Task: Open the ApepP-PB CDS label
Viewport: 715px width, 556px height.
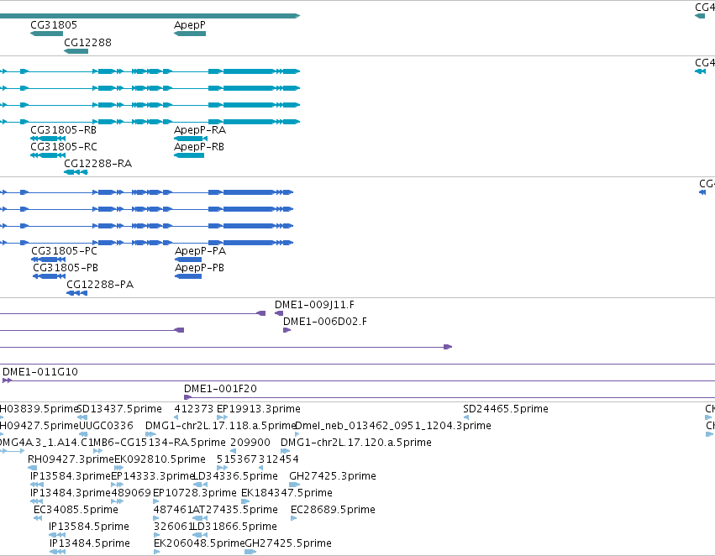Action: pyautogui.click(x=199, y=268)
